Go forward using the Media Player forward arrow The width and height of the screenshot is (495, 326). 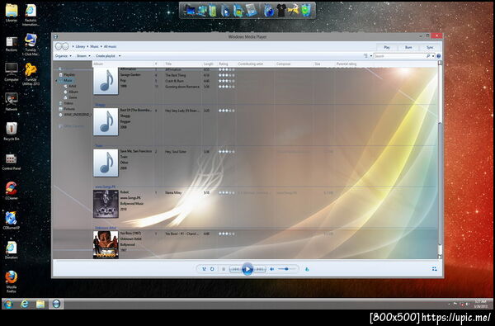[65, 46]
